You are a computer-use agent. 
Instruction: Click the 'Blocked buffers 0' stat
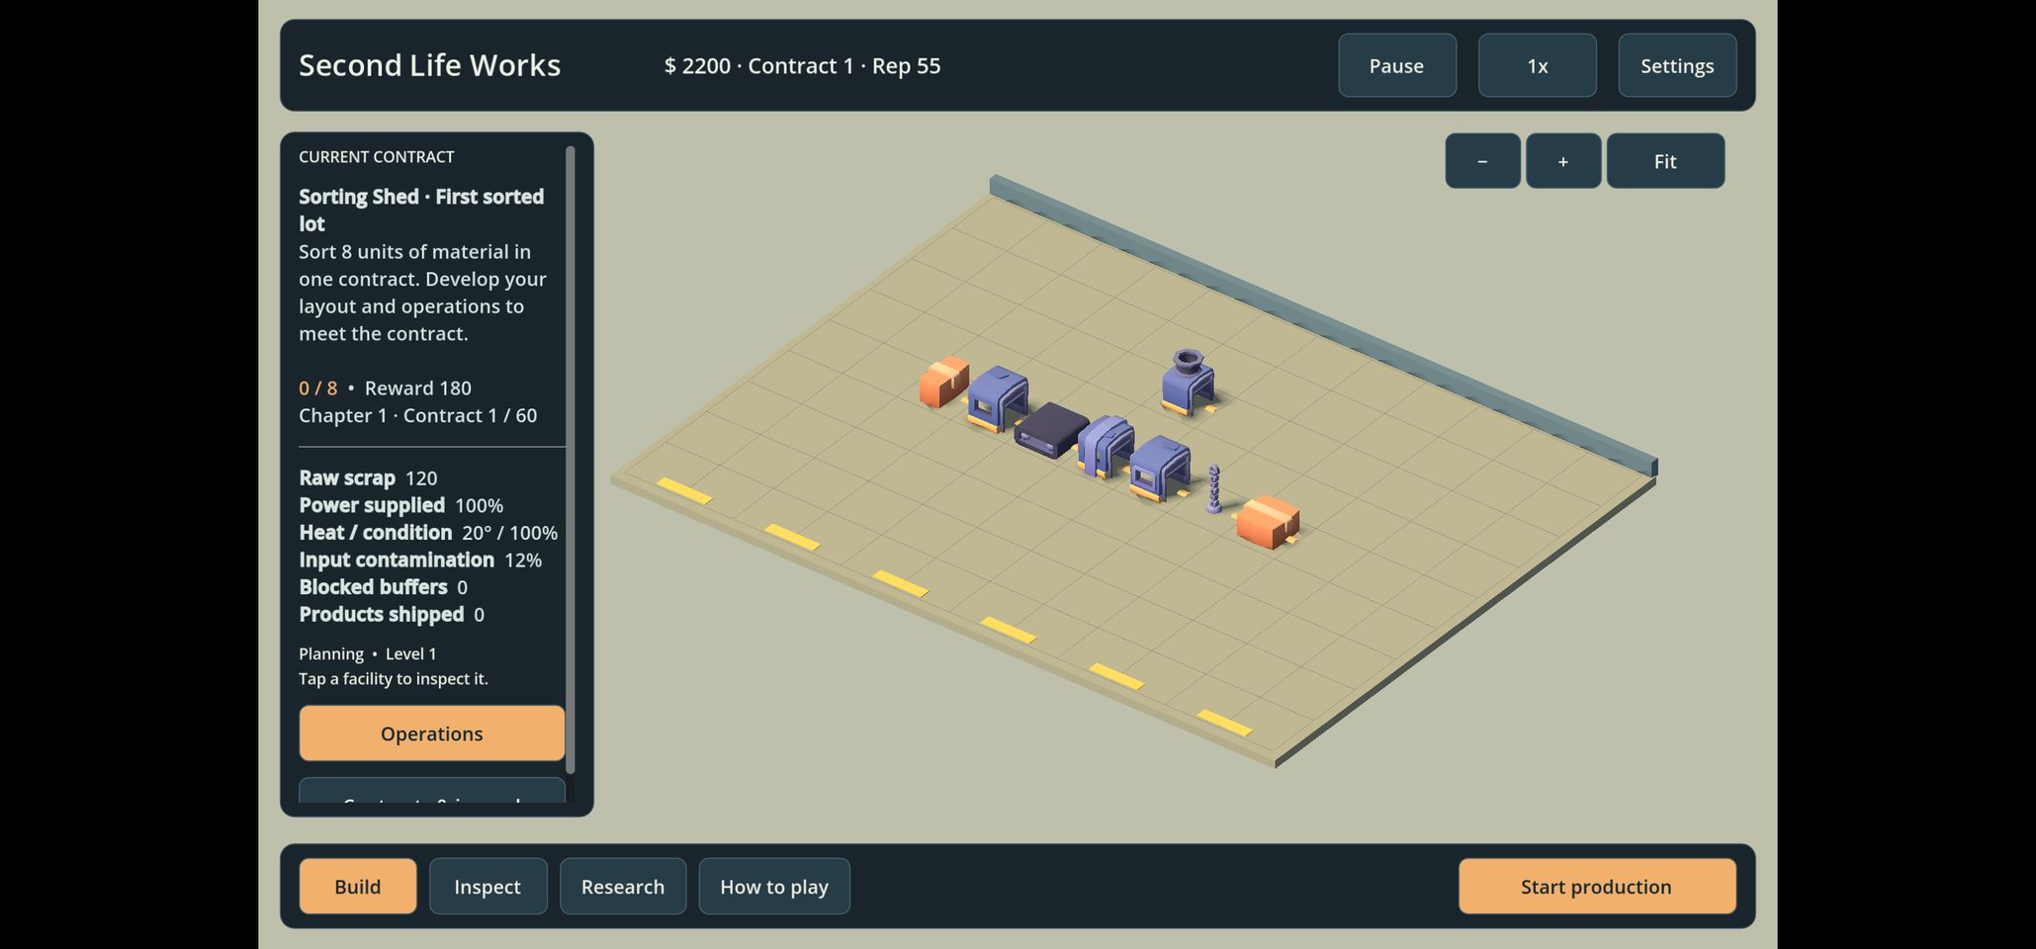pos(384,587)
